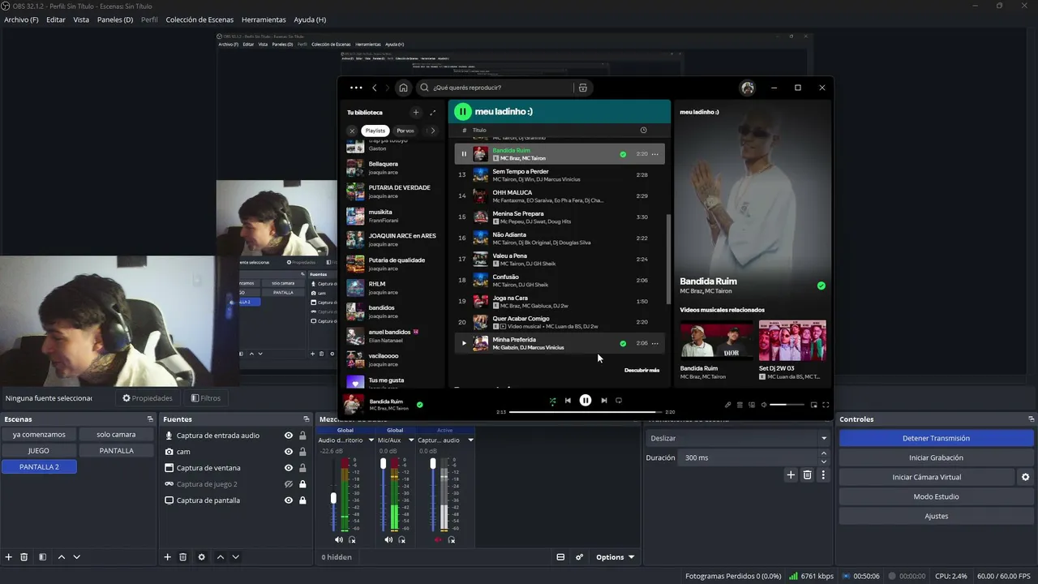Open options for Minha Preferida track
Image resolution: width=1038 pixels, height=584 pixels.
tap(655, 343)
